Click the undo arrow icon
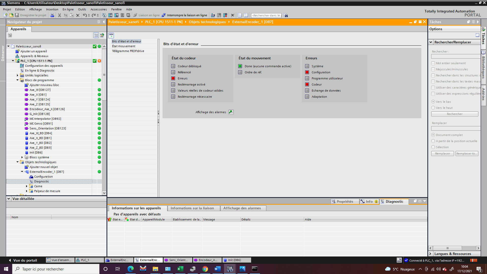 (x=85, y=15)
